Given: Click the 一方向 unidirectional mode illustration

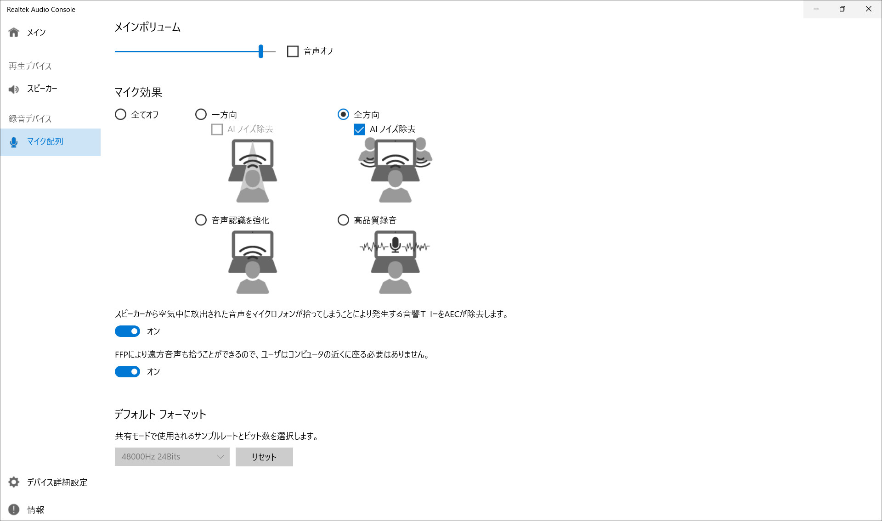Looking at the screenshot, I should tap(253, 170).
